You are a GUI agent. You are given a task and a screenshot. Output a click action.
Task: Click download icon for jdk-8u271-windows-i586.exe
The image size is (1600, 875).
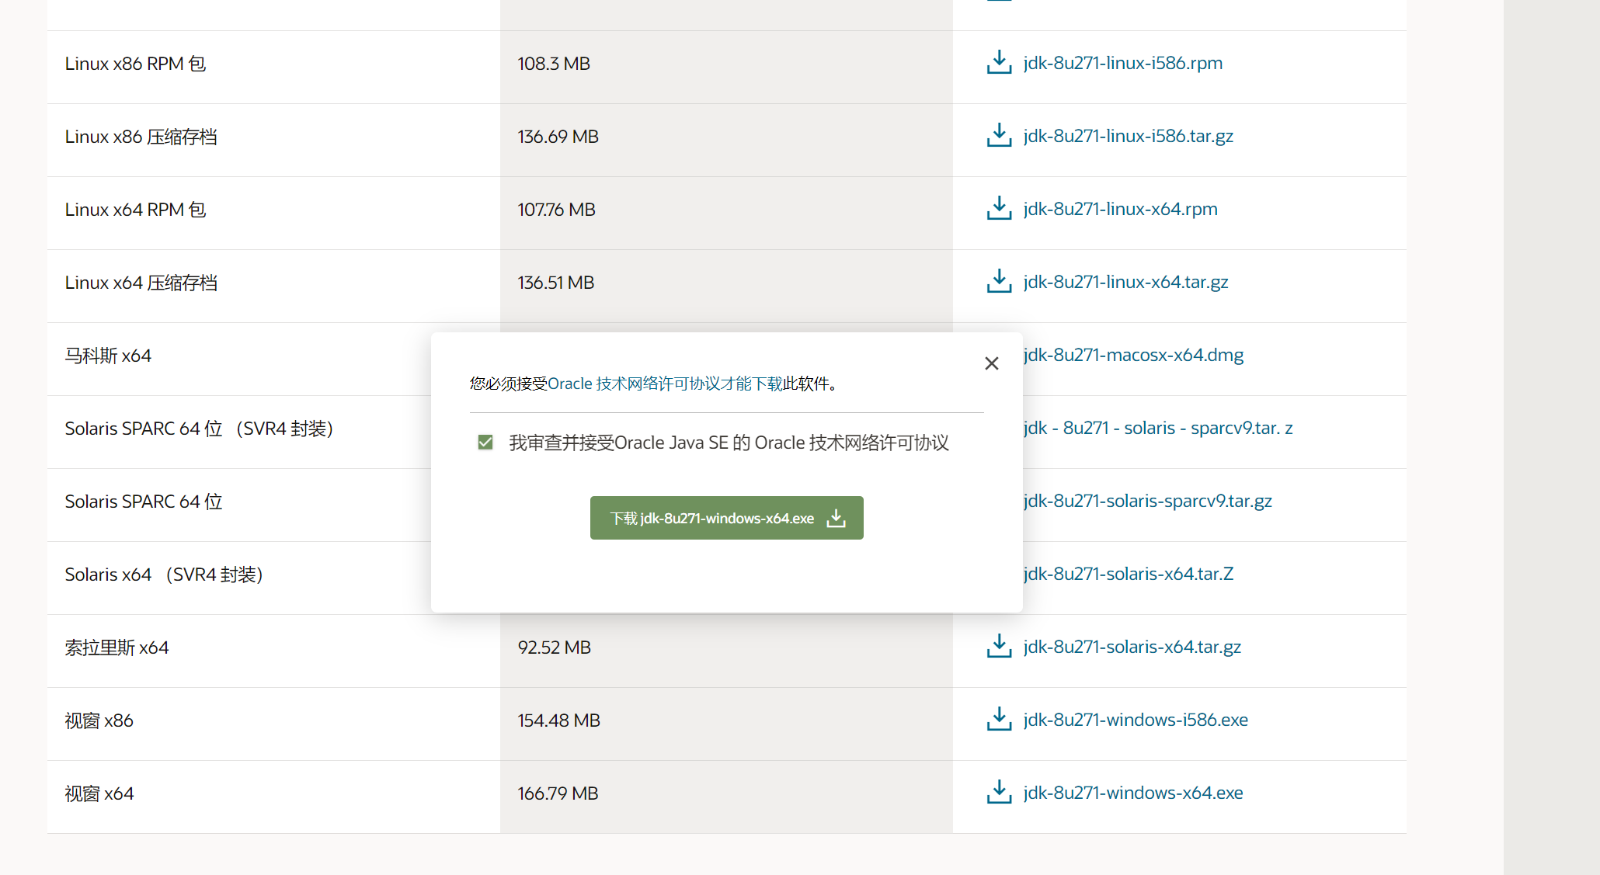coord(999,719)
